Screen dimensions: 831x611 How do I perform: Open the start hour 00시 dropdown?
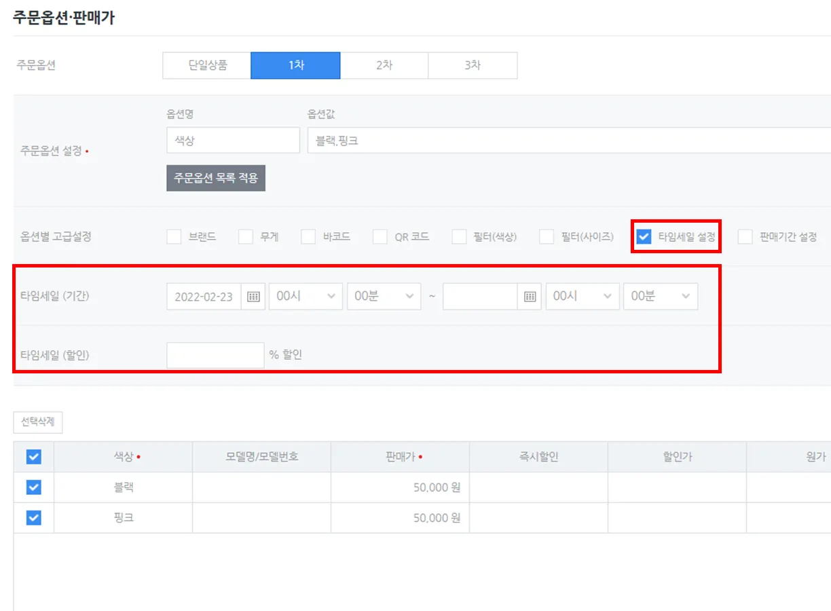point(306,297)
